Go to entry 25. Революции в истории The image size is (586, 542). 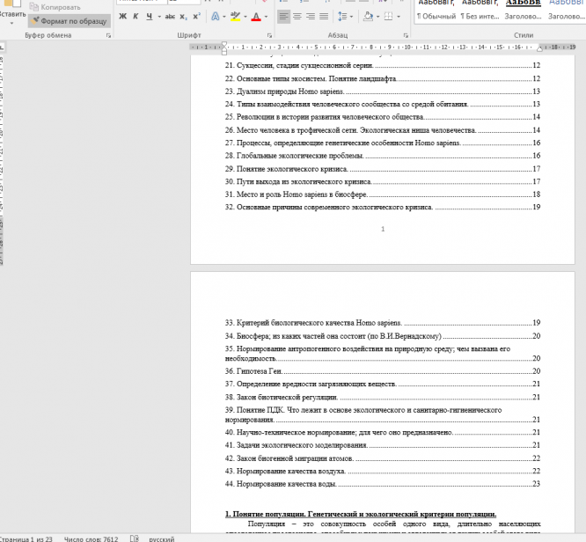pyautogui.click(x=383, y=117)
